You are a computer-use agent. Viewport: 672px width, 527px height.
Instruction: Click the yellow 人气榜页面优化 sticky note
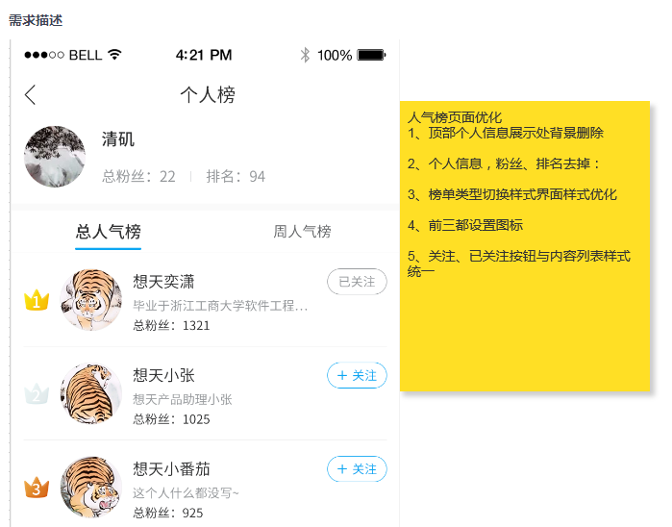coord(525,246)
